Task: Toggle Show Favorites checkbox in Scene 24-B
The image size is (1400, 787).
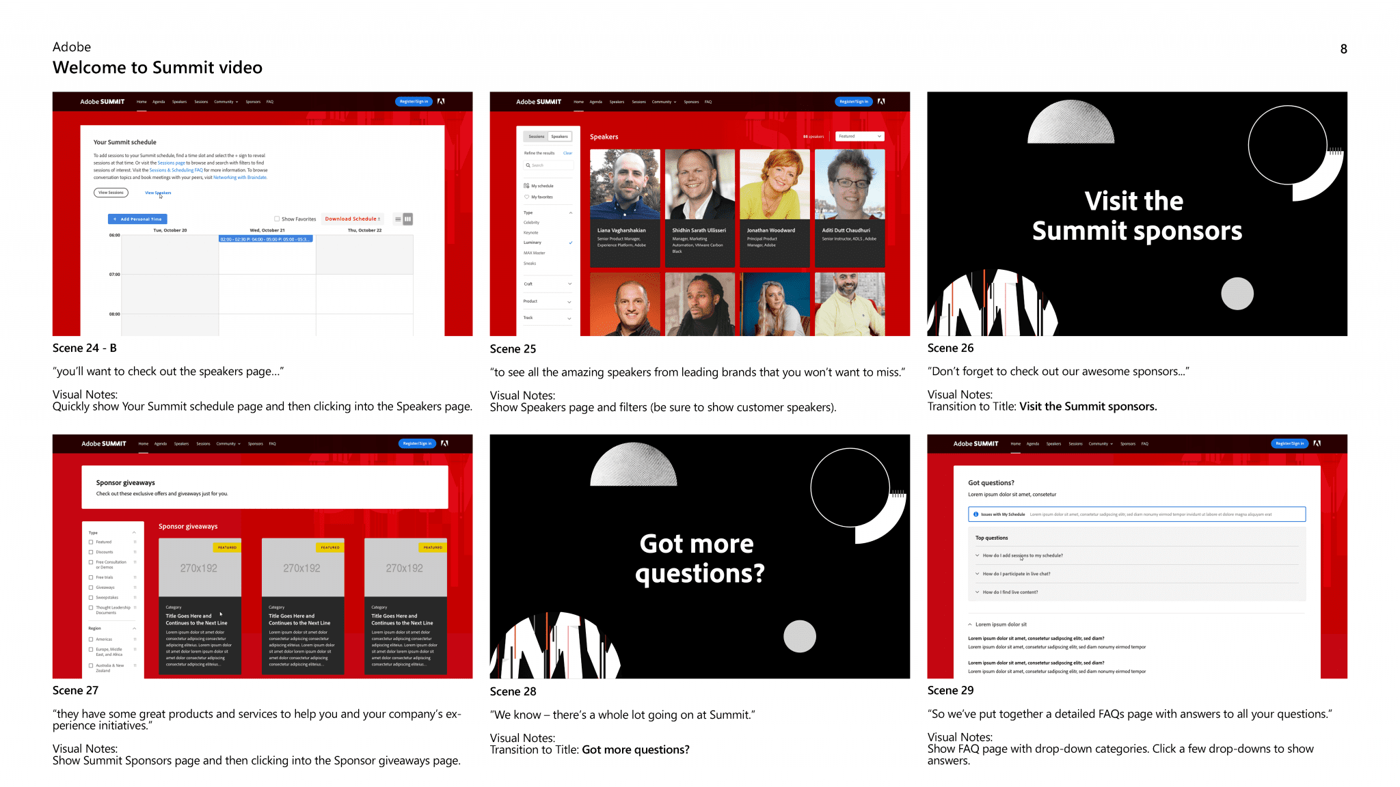Action: click(x=277, y=219)
